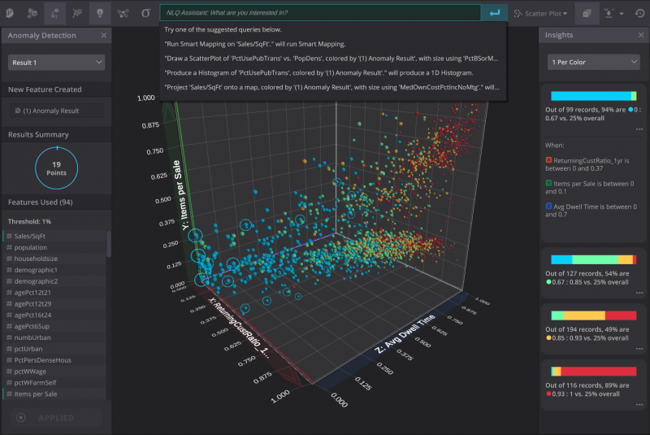Select the numbUrban feature row
Screen dimensions: 650x435
pos(54,337)
